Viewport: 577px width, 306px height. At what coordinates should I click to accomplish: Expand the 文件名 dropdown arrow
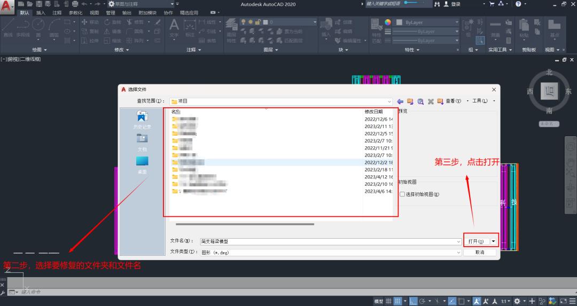tap(458, 241)
